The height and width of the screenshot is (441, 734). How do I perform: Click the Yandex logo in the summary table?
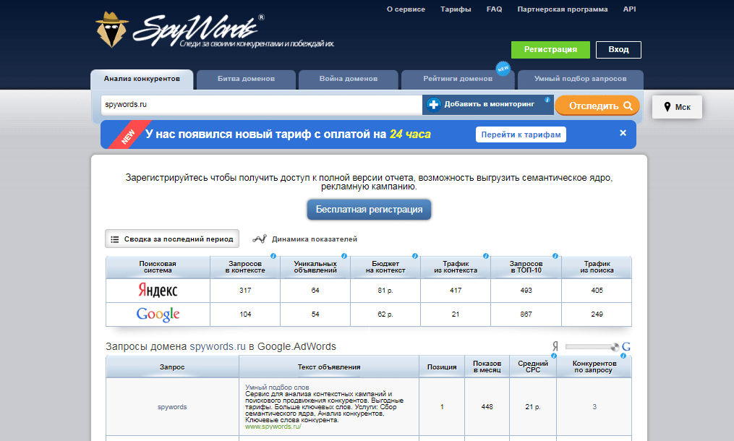[x=158, y=291]
